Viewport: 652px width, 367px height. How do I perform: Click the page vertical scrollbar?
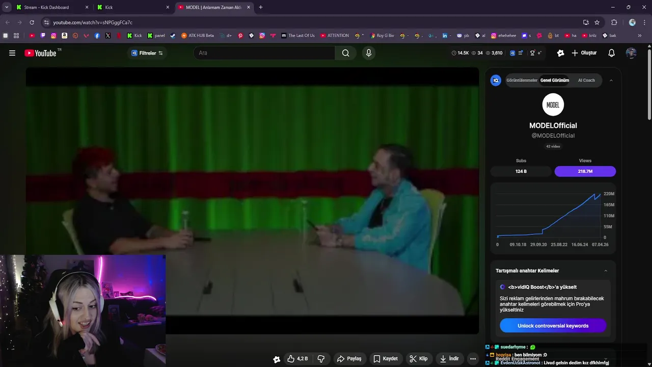649,84
